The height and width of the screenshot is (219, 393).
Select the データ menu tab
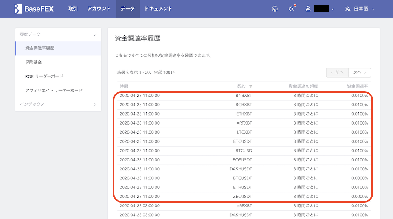tap(128, 9)
